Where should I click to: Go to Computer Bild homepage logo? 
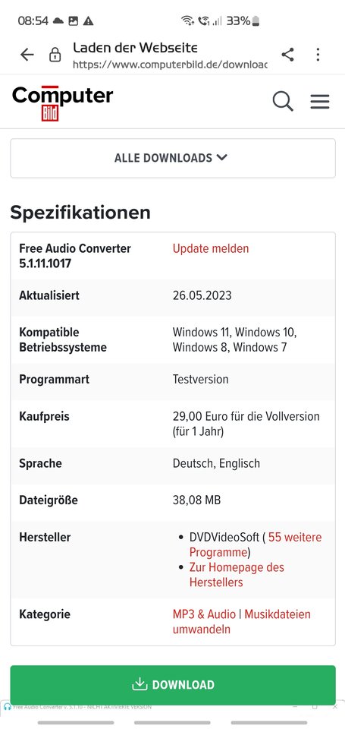coord(63,103)
